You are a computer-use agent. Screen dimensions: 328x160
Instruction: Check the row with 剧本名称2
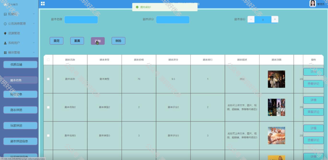[48, 107]
